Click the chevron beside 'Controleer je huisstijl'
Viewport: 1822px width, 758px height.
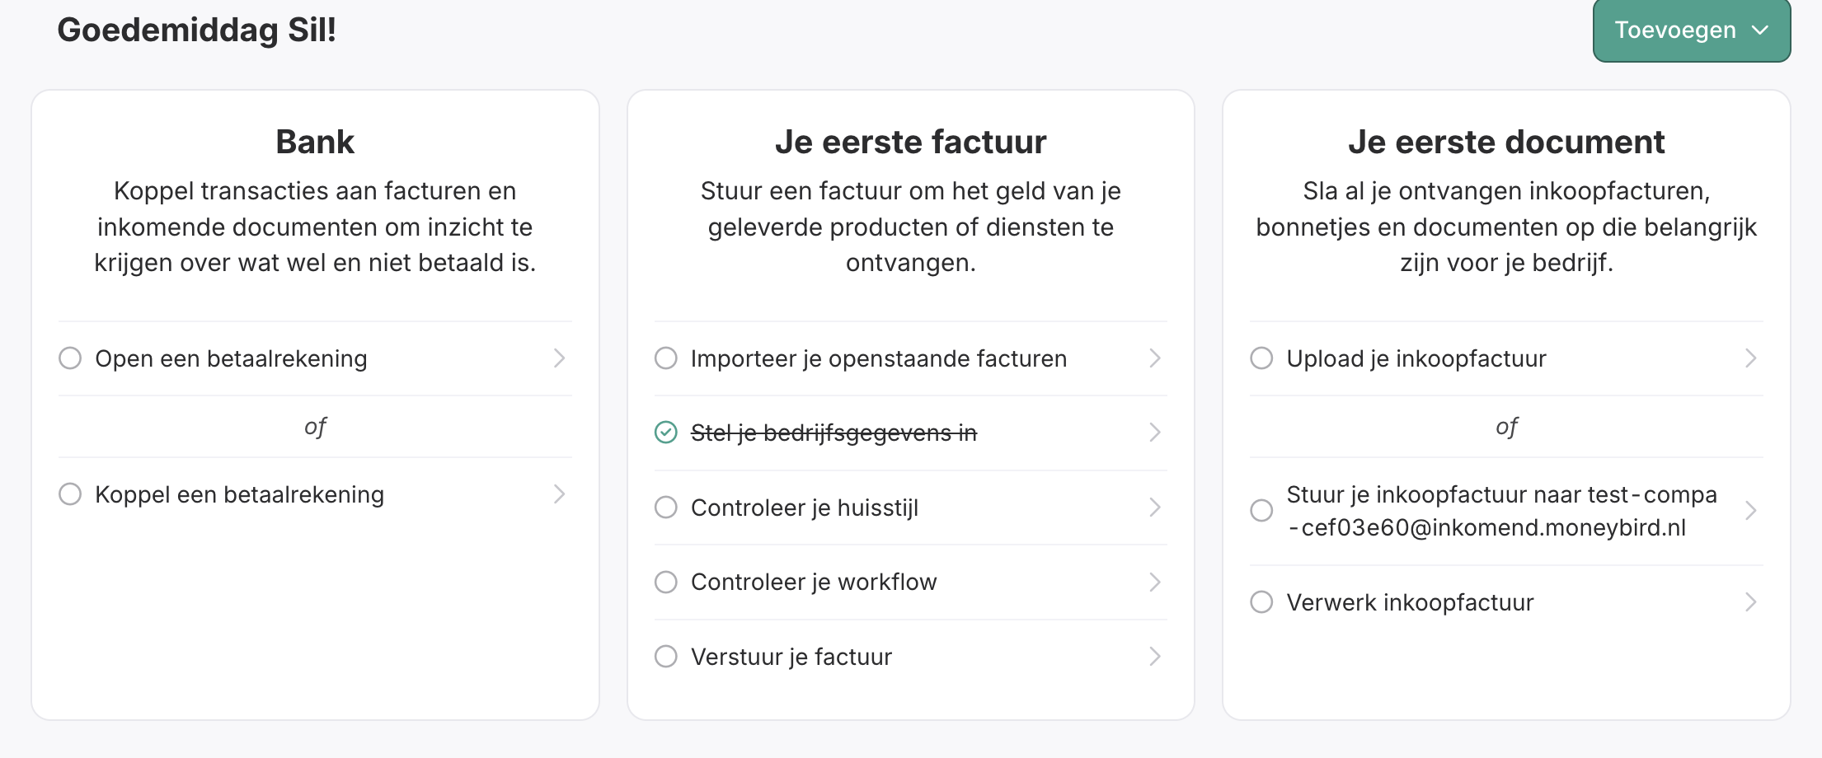coord(1154,508)
